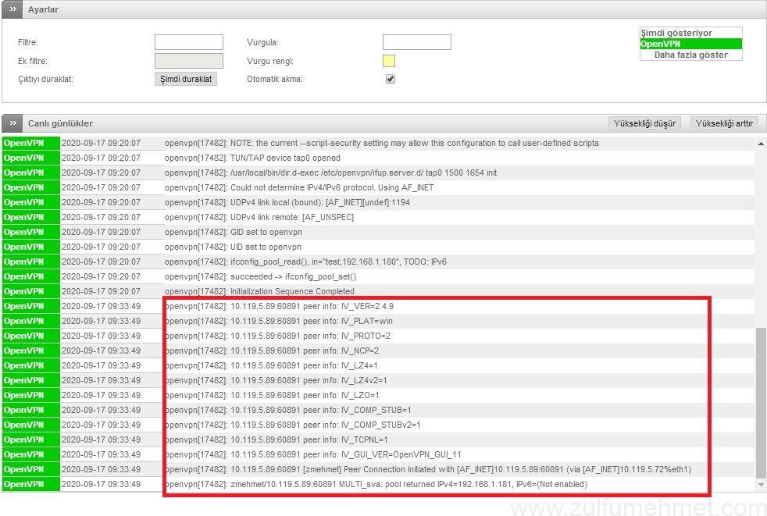The width and height of the screenshot is (767, 516).
Task: Collapse the Ayarlar panel arrow
Action: [x=12, y=9]
